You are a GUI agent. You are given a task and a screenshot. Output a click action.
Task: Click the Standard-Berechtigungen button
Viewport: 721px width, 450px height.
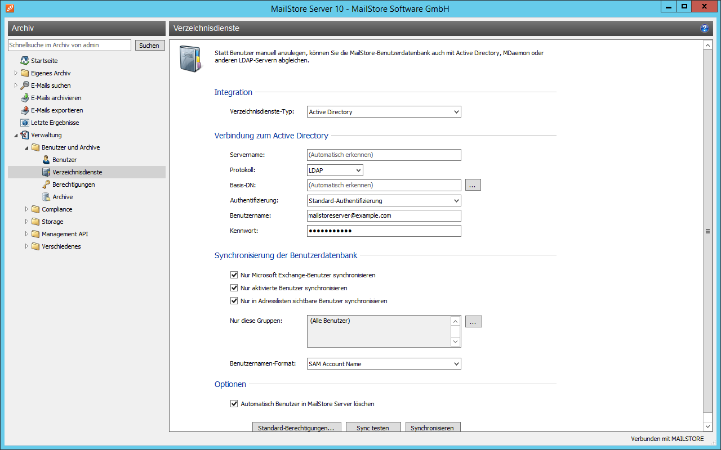click(x=296, y=427)
